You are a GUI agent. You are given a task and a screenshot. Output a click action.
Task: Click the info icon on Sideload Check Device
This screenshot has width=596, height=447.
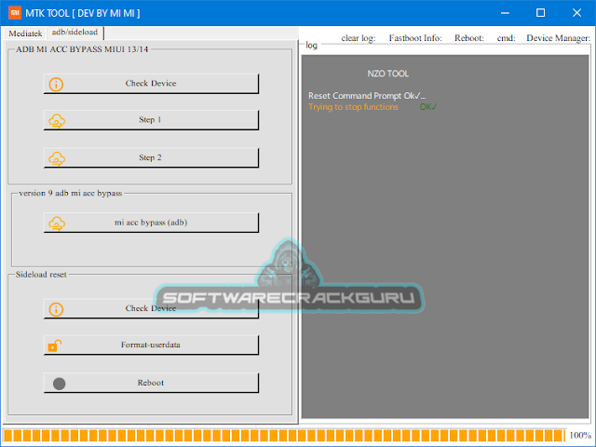56,309
